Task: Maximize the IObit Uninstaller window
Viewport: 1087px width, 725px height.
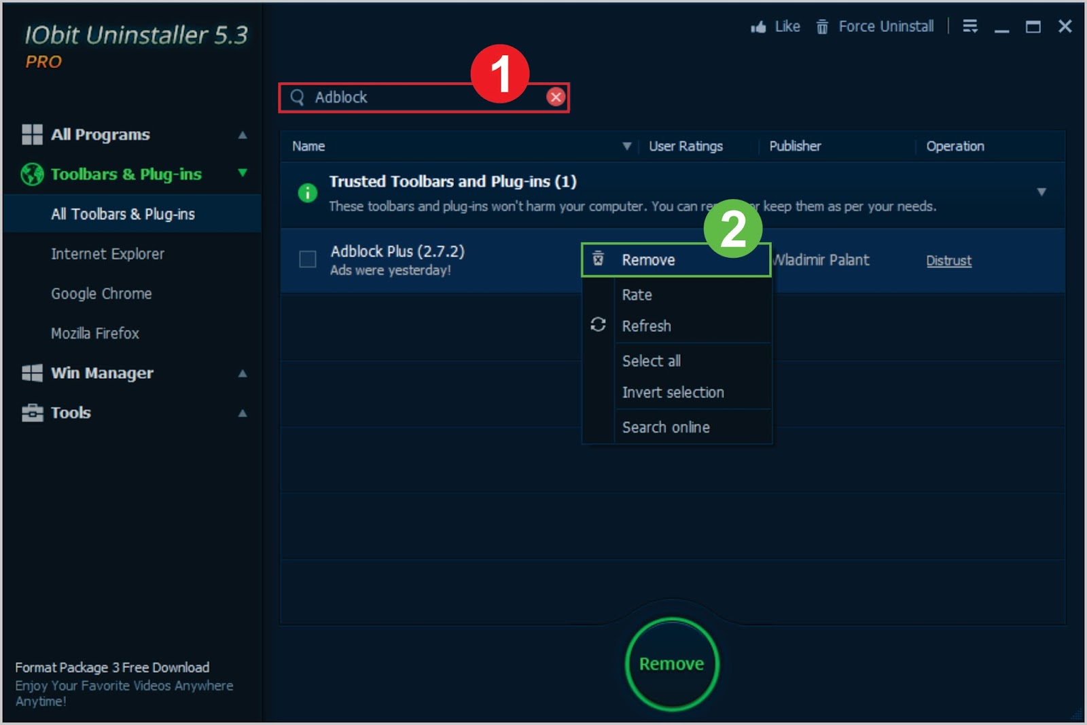Action: [x=1033, y=26]
